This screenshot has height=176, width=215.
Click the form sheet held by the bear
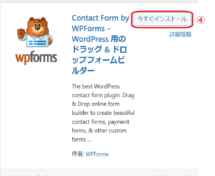click(37, 41)
